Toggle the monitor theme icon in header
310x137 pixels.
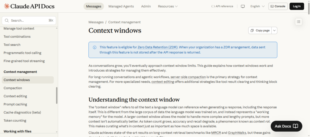243,6
